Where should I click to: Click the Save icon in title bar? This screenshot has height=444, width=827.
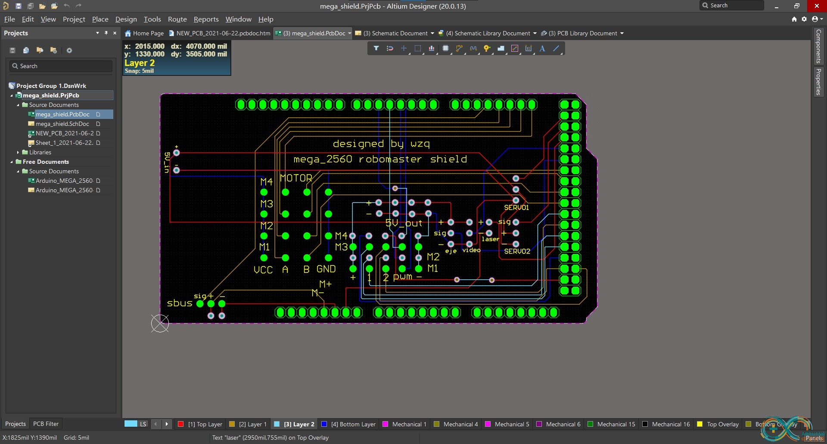pyautogui.click(x=18, y=6)
